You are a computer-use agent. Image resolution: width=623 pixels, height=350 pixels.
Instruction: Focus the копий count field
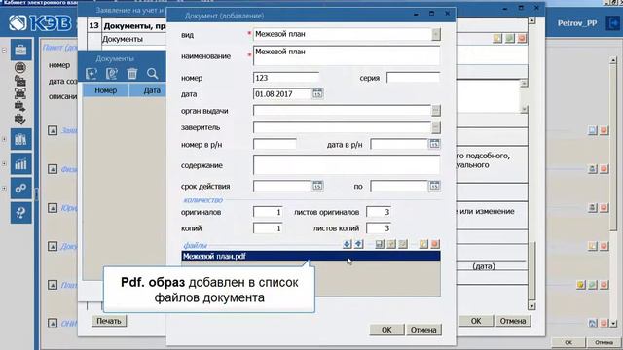[268, 228]
